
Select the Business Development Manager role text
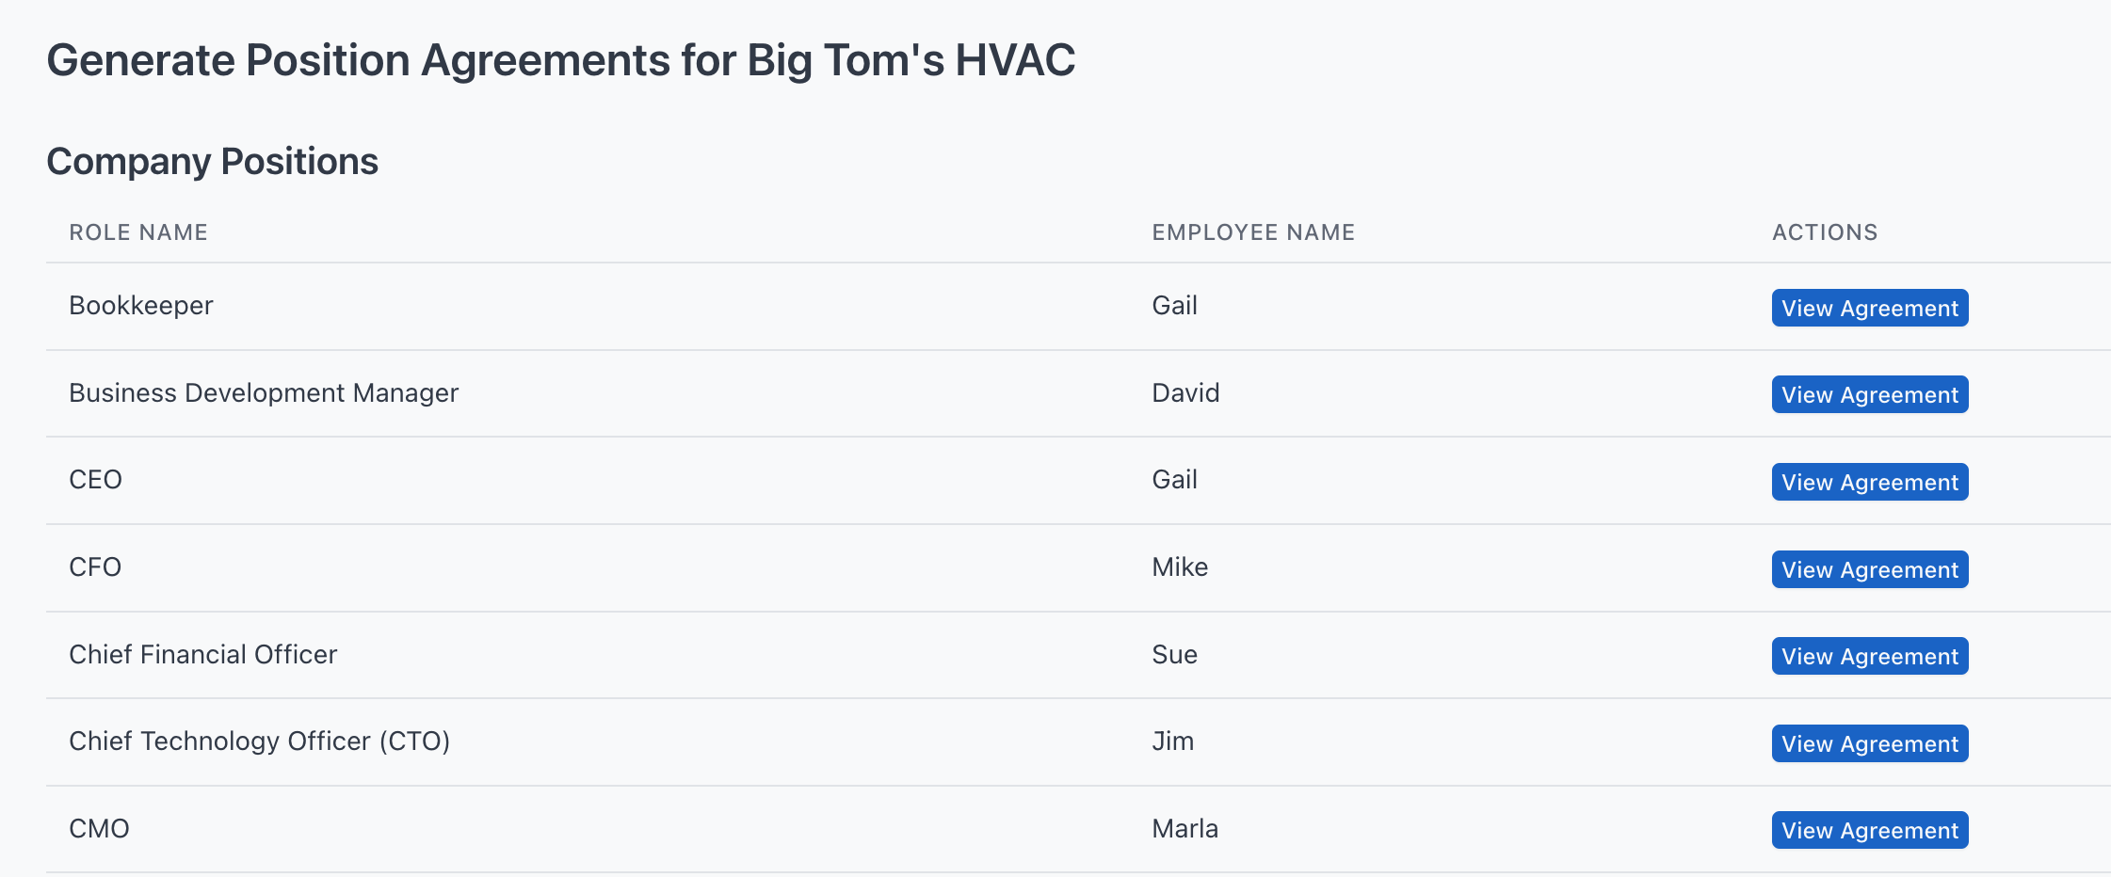click(264, 393)
